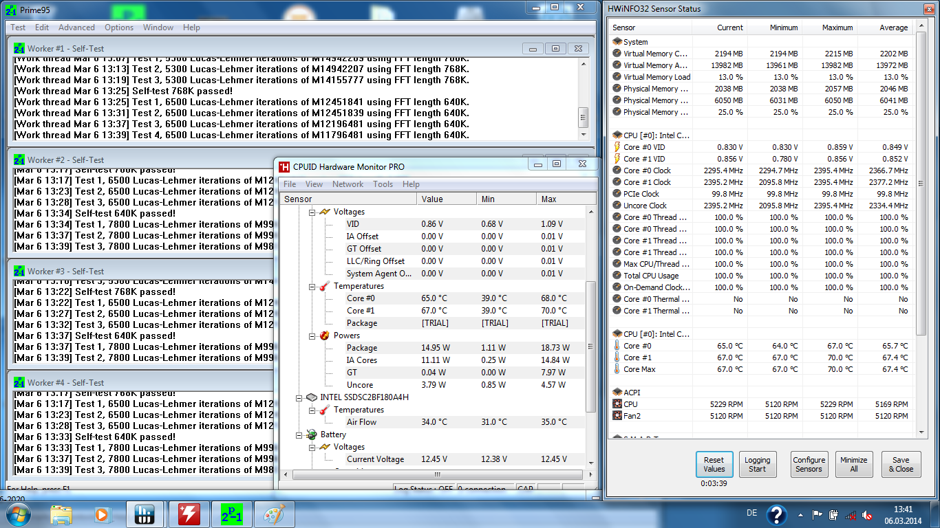
Task: Collapse the INTEL SSDSC2BF180A4H tree node
Action: click(299, 397)
